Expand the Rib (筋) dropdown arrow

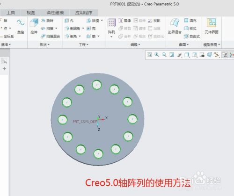coord(98,36)
